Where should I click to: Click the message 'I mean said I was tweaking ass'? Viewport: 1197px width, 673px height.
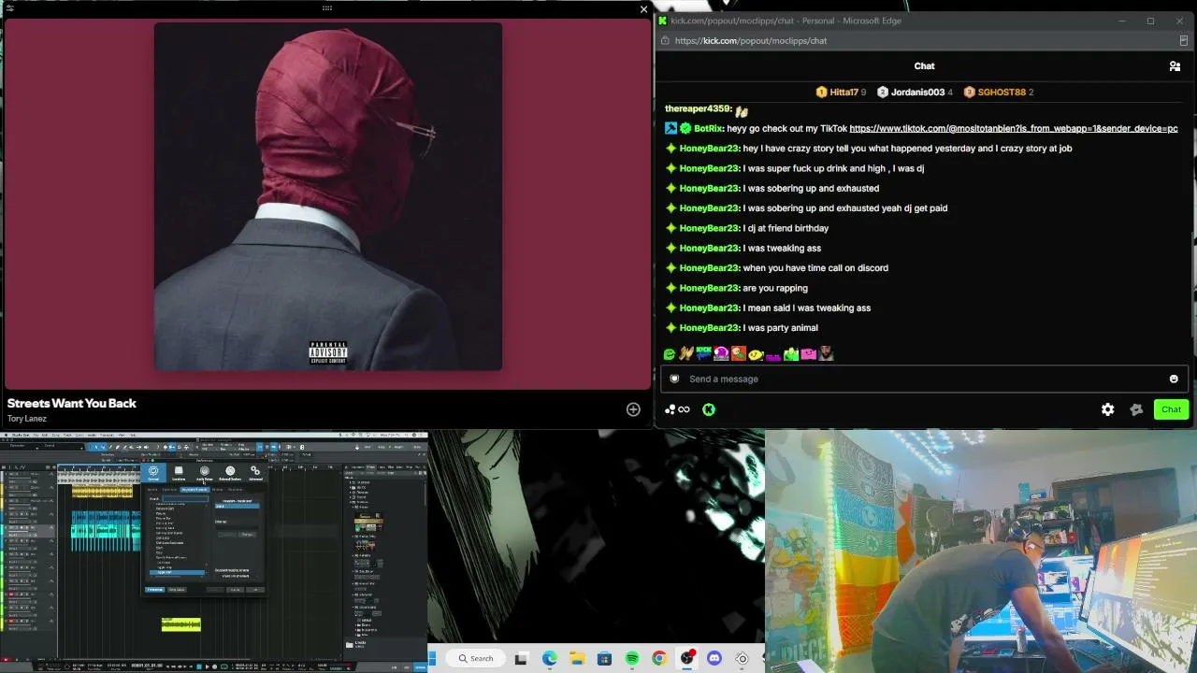click(807, 308)
